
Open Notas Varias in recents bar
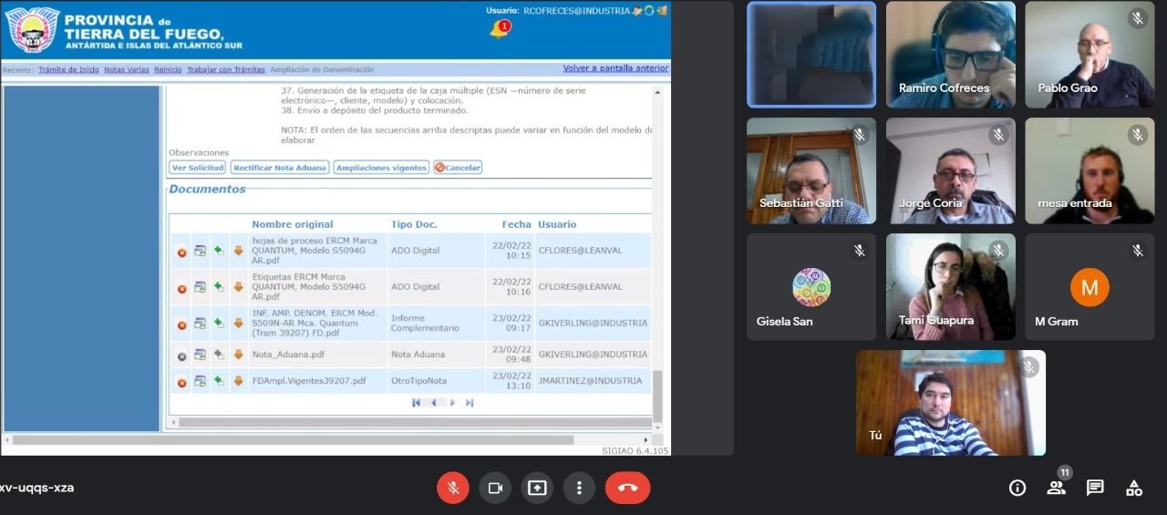(127, 69)
